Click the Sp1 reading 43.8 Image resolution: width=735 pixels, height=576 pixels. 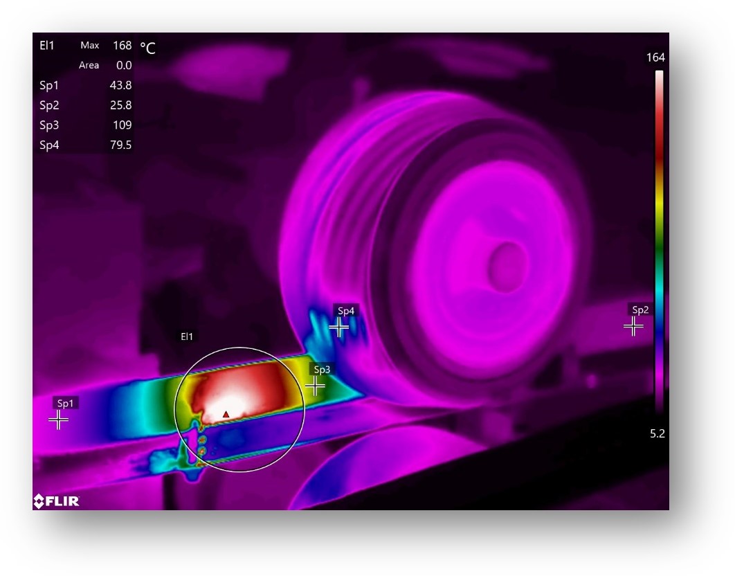120,85
